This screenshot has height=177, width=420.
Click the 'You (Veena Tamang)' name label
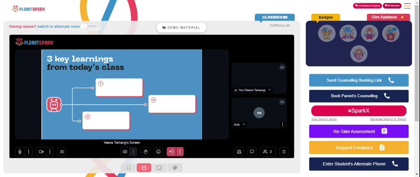(x=252, y=90)
